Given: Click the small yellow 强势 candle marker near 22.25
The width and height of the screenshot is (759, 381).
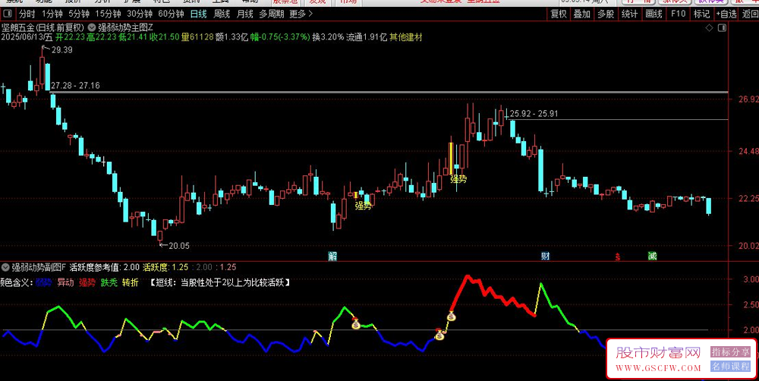Looking at the screenshot, I should (x=356, y=195).
